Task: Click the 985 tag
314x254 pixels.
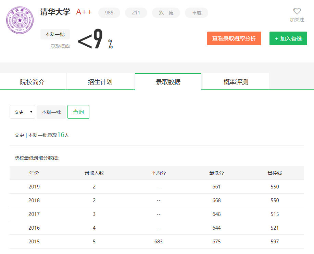Action: [109, 13]
